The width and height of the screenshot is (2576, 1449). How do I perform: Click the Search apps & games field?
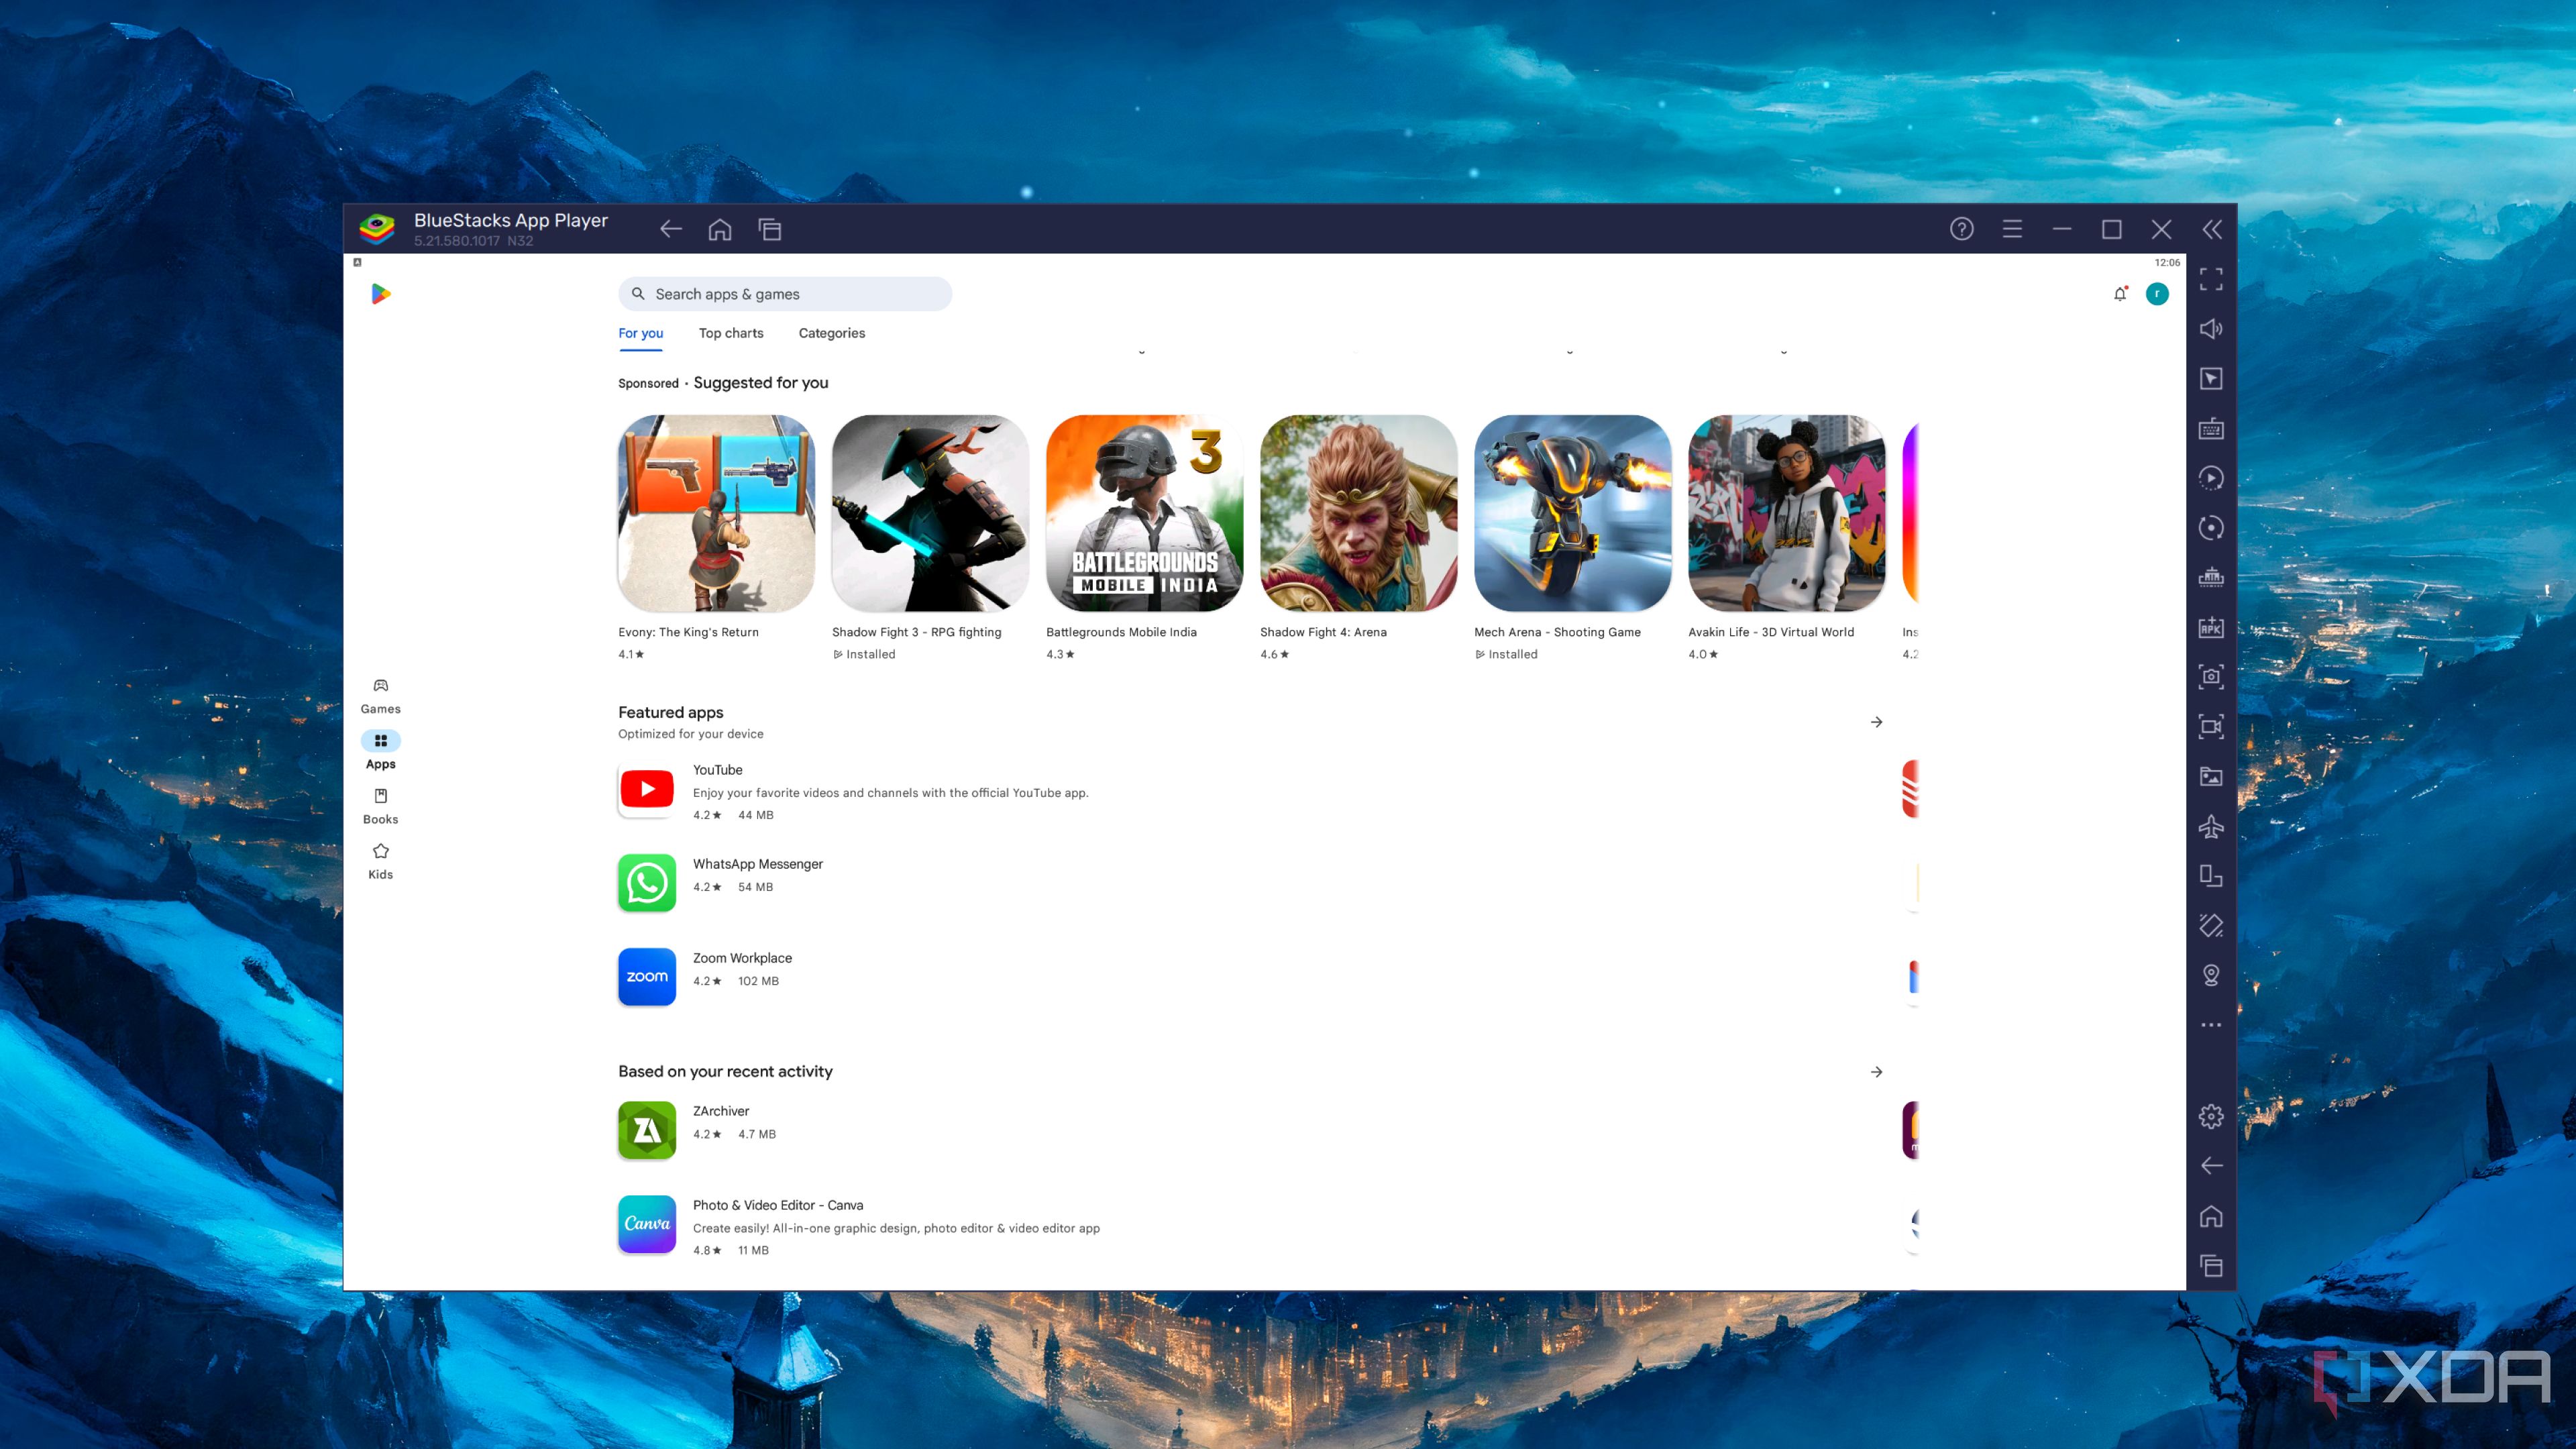point(785,294)
